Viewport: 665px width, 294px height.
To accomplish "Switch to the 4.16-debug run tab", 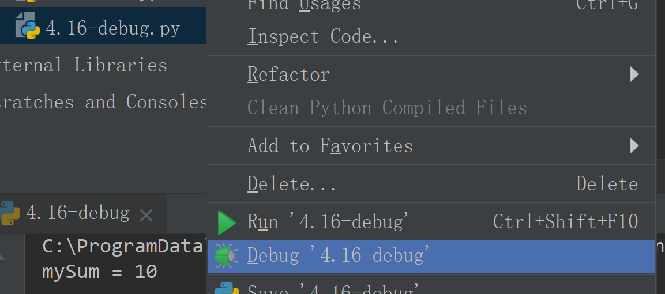I will point(77,213).
